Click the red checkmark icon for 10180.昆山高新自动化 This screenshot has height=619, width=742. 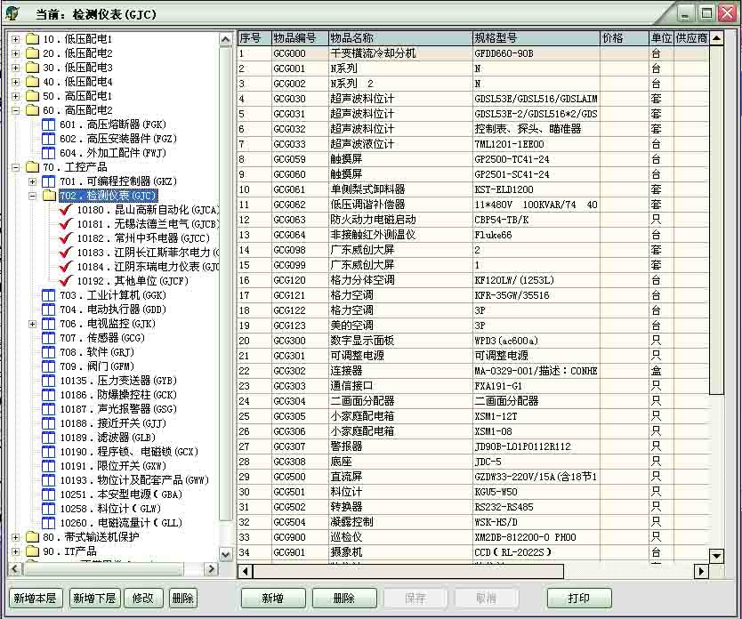[x=64, y=211]
